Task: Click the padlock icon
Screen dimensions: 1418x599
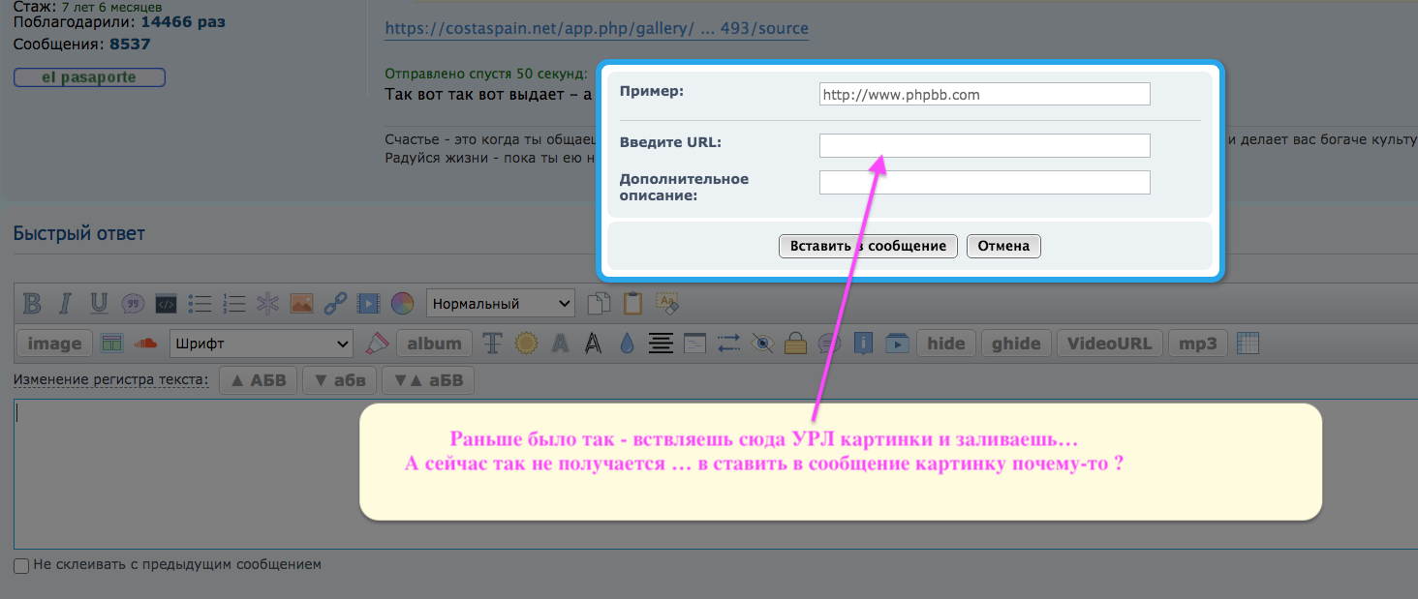Action: (795, 344)
